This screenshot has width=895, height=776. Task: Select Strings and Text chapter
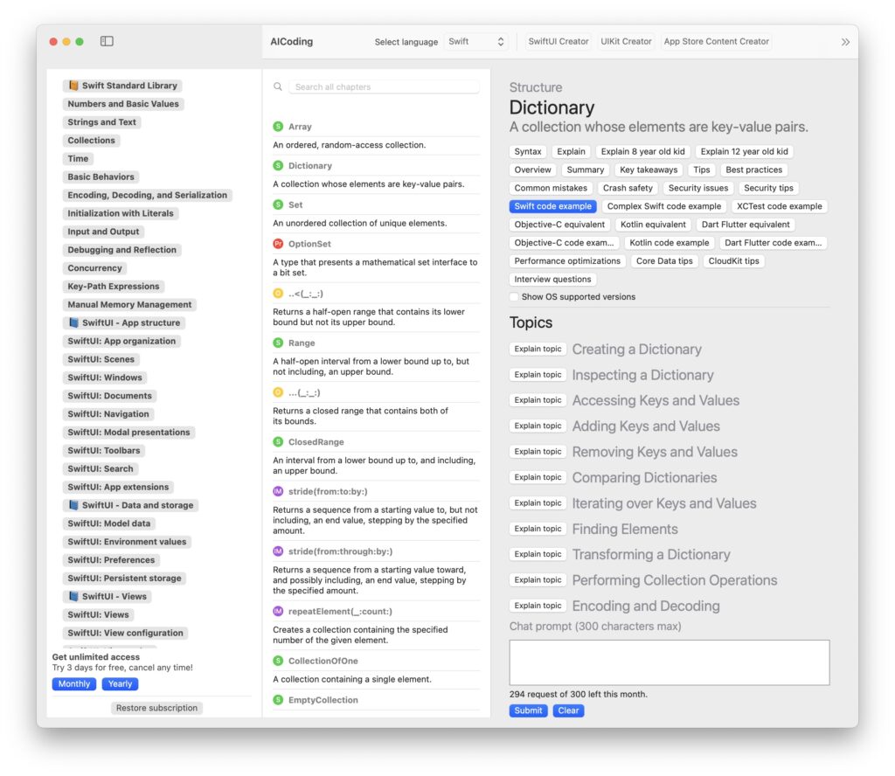tap(101, 122)
